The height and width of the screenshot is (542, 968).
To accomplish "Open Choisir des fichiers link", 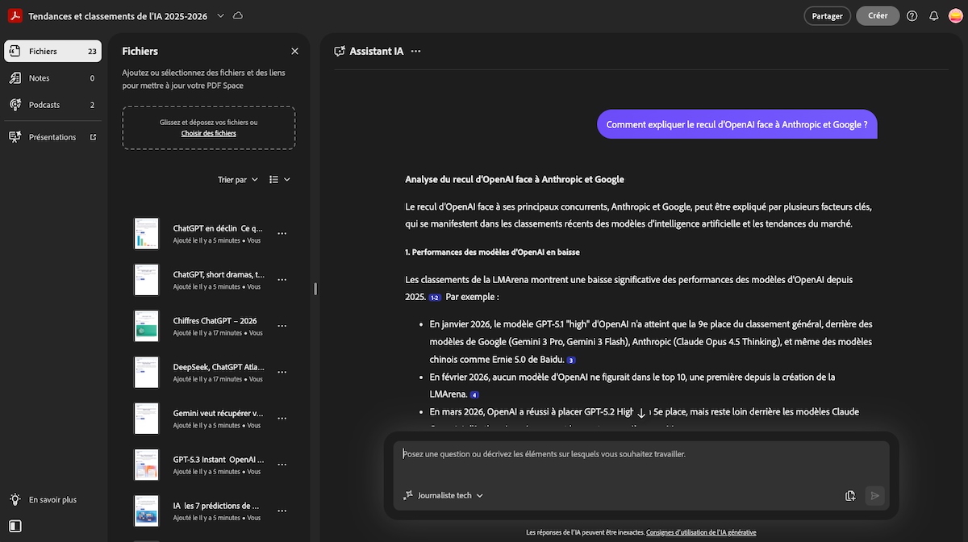I will [208, 134].
